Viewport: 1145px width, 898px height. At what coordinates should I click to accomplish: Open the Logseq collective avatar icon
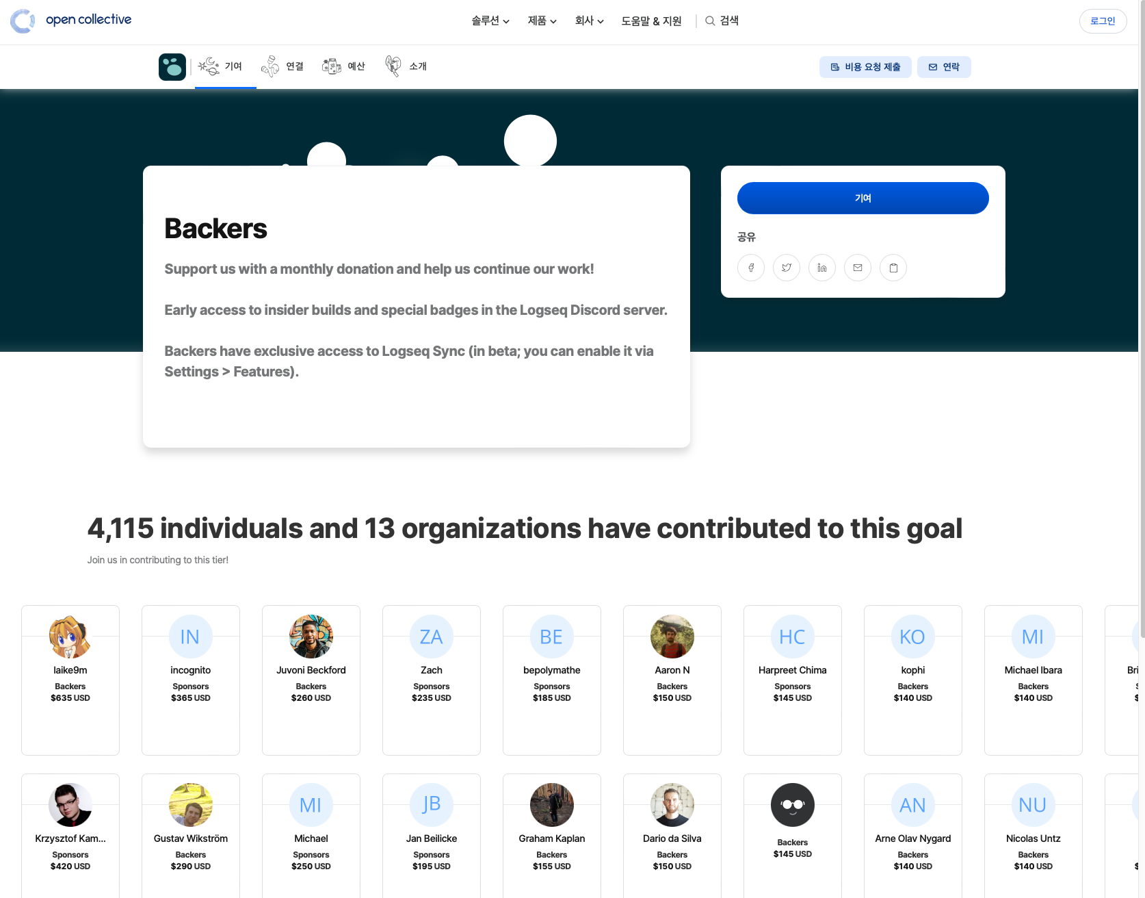pyautogui.click(x=172, y=67)
